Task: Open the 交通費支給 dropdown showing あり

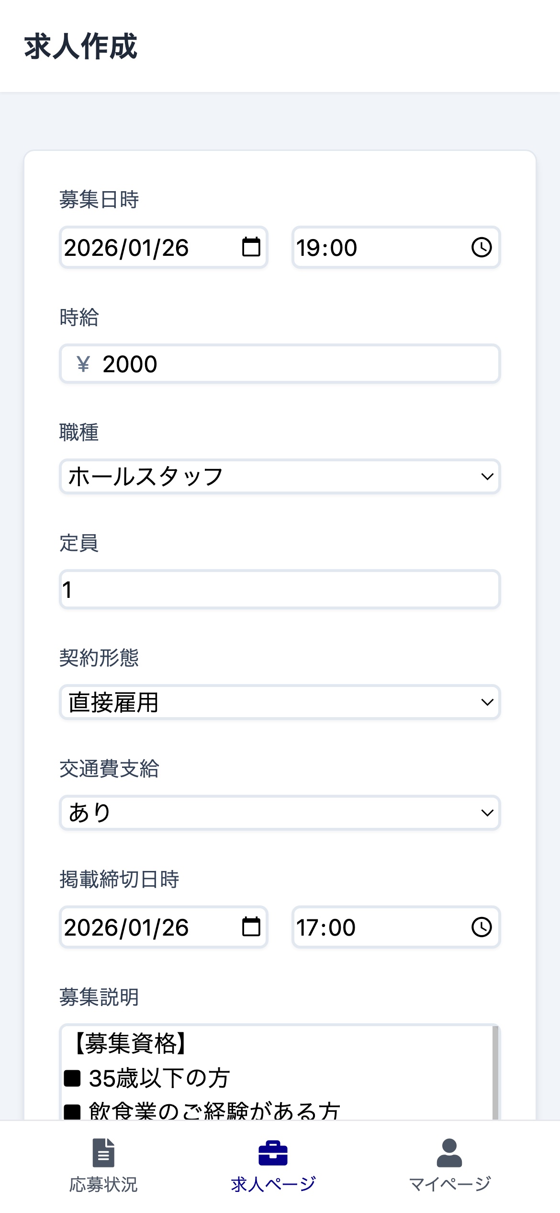Action: 280,812
